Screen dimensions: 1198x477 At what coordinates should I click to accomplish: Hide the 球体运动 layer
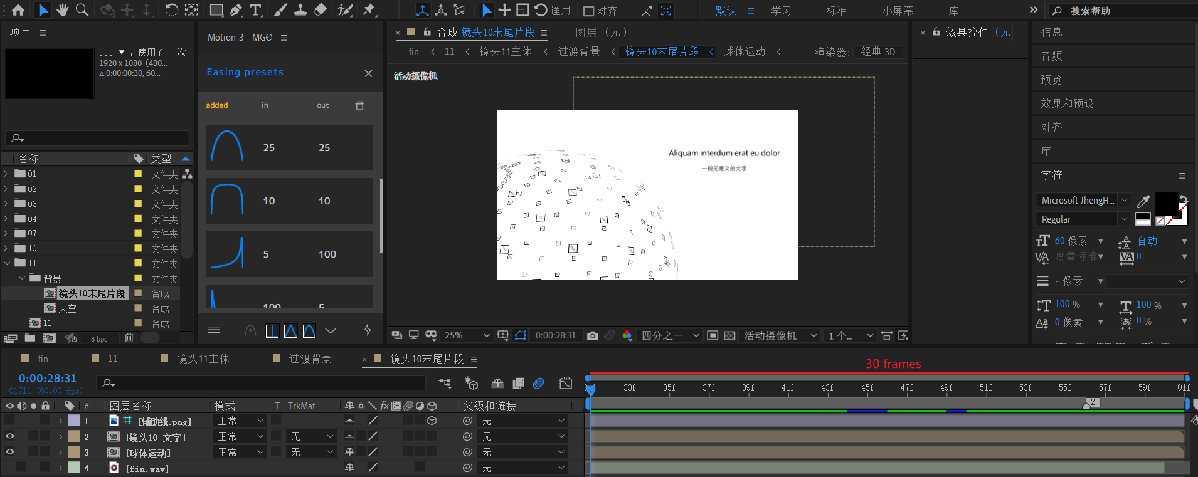click(x=10, y=452)
